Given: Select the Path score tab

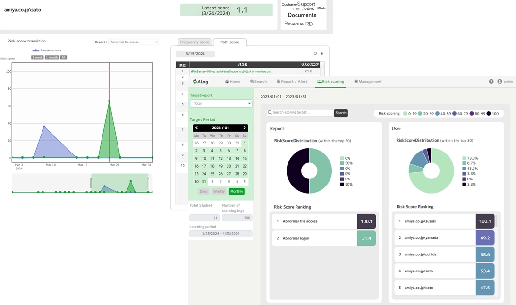Looking at the screenshot, I should 230,42.
